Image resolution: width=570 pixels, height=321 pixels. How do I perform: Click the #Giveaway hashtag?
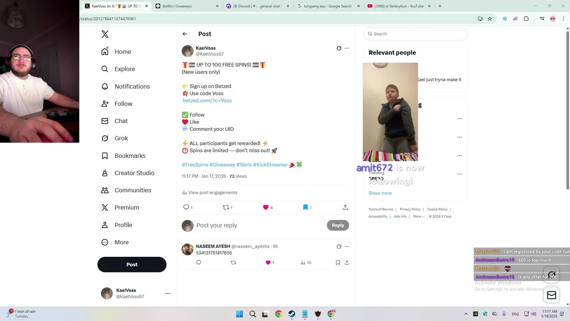tap(222, 165)
